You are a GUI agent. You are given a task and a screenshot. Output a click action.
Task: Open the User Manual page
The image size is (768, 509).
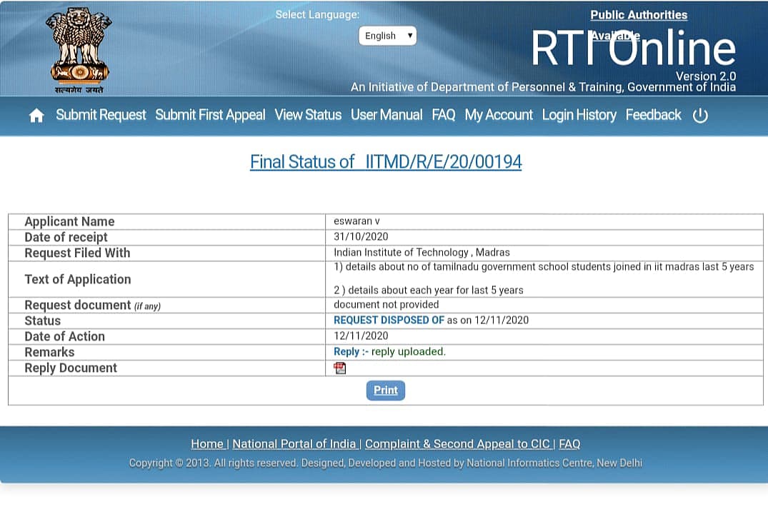click(x=387, y=115)
